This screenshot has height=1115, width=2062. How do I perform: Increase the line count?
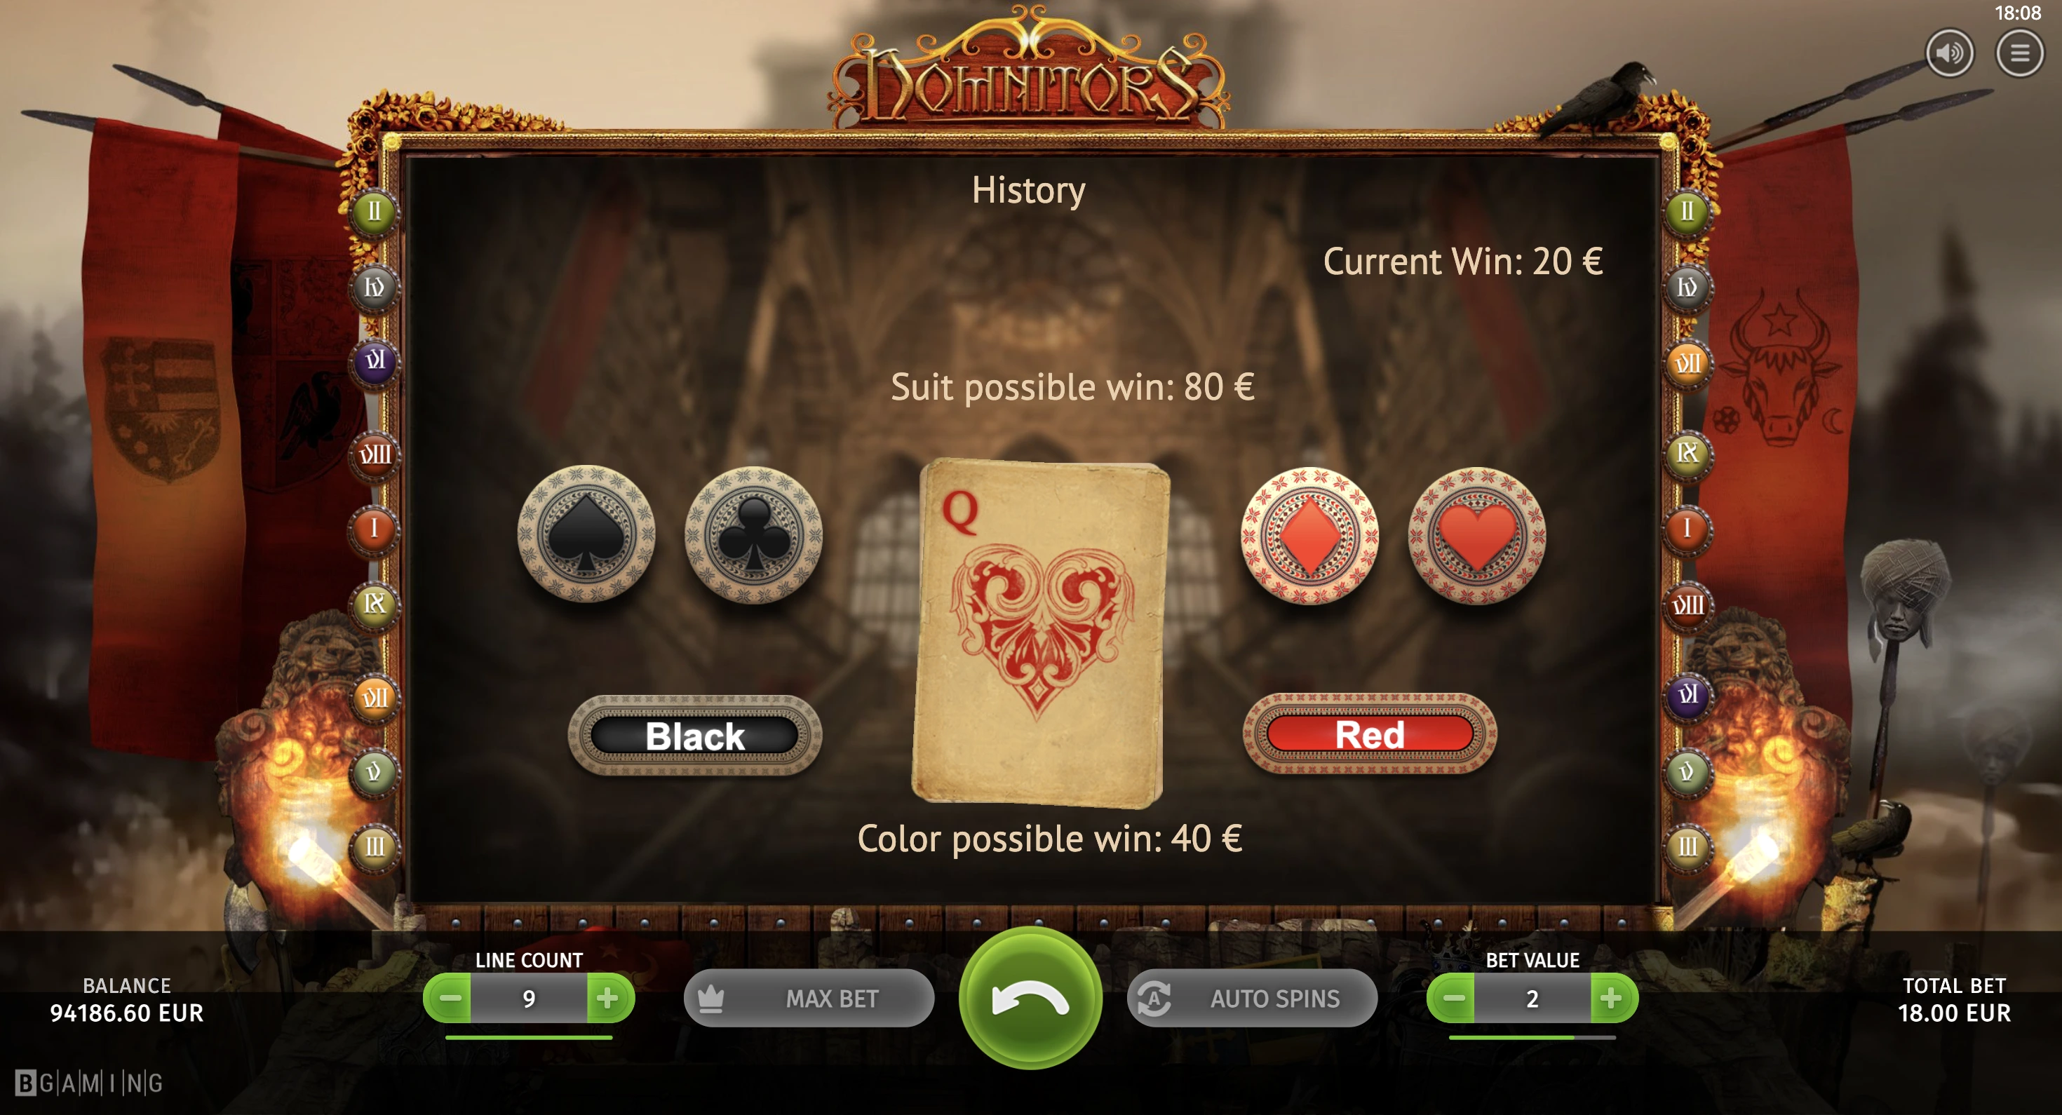click(x=608, y=998)
